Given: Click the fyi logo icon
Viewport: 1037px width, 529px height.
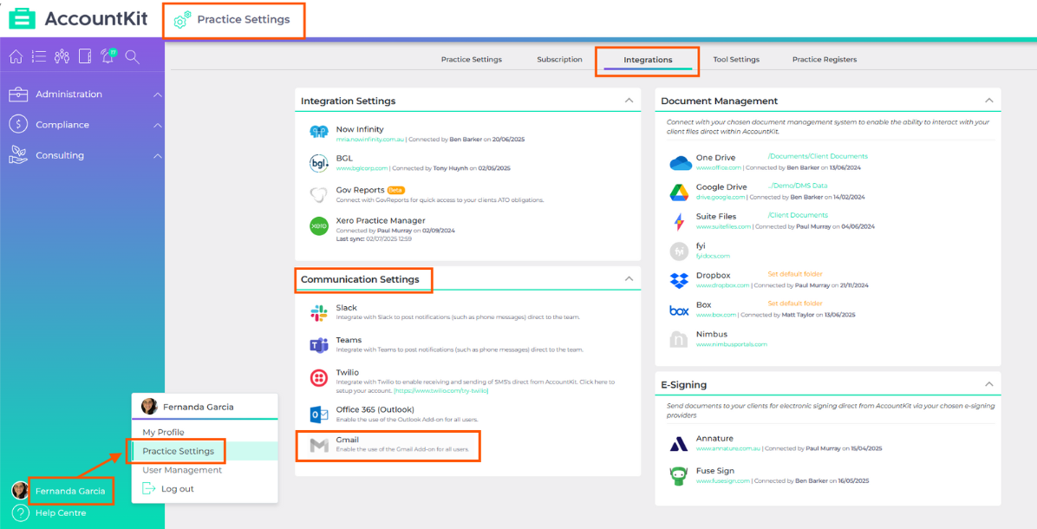Looking at the screenshot, I should click(679, 251).
